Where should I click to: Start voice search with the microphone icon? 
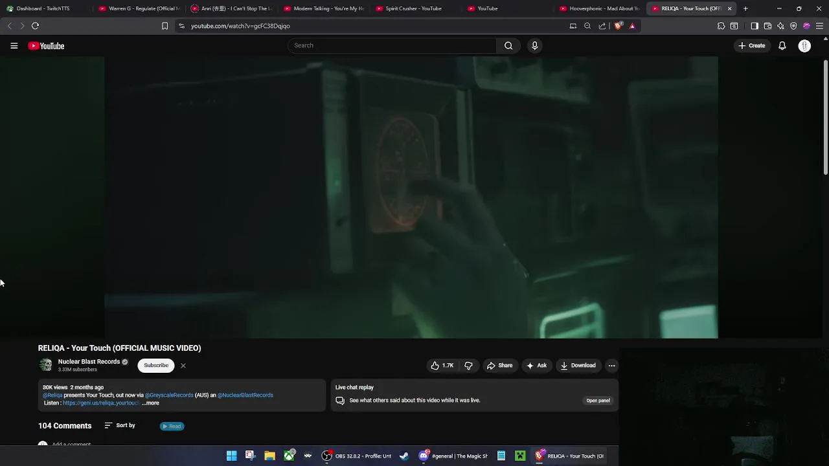tap(534, 45)
